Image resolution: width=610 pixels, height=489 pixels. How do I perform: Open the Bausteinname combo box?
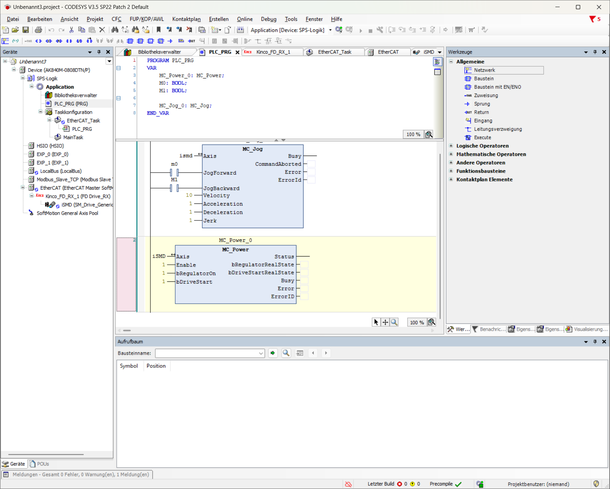210,353
